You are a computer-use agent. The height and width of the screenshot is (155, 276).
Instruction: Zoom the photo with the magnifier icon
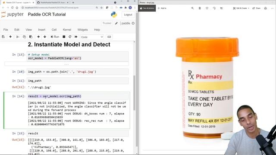coord(193,8)
